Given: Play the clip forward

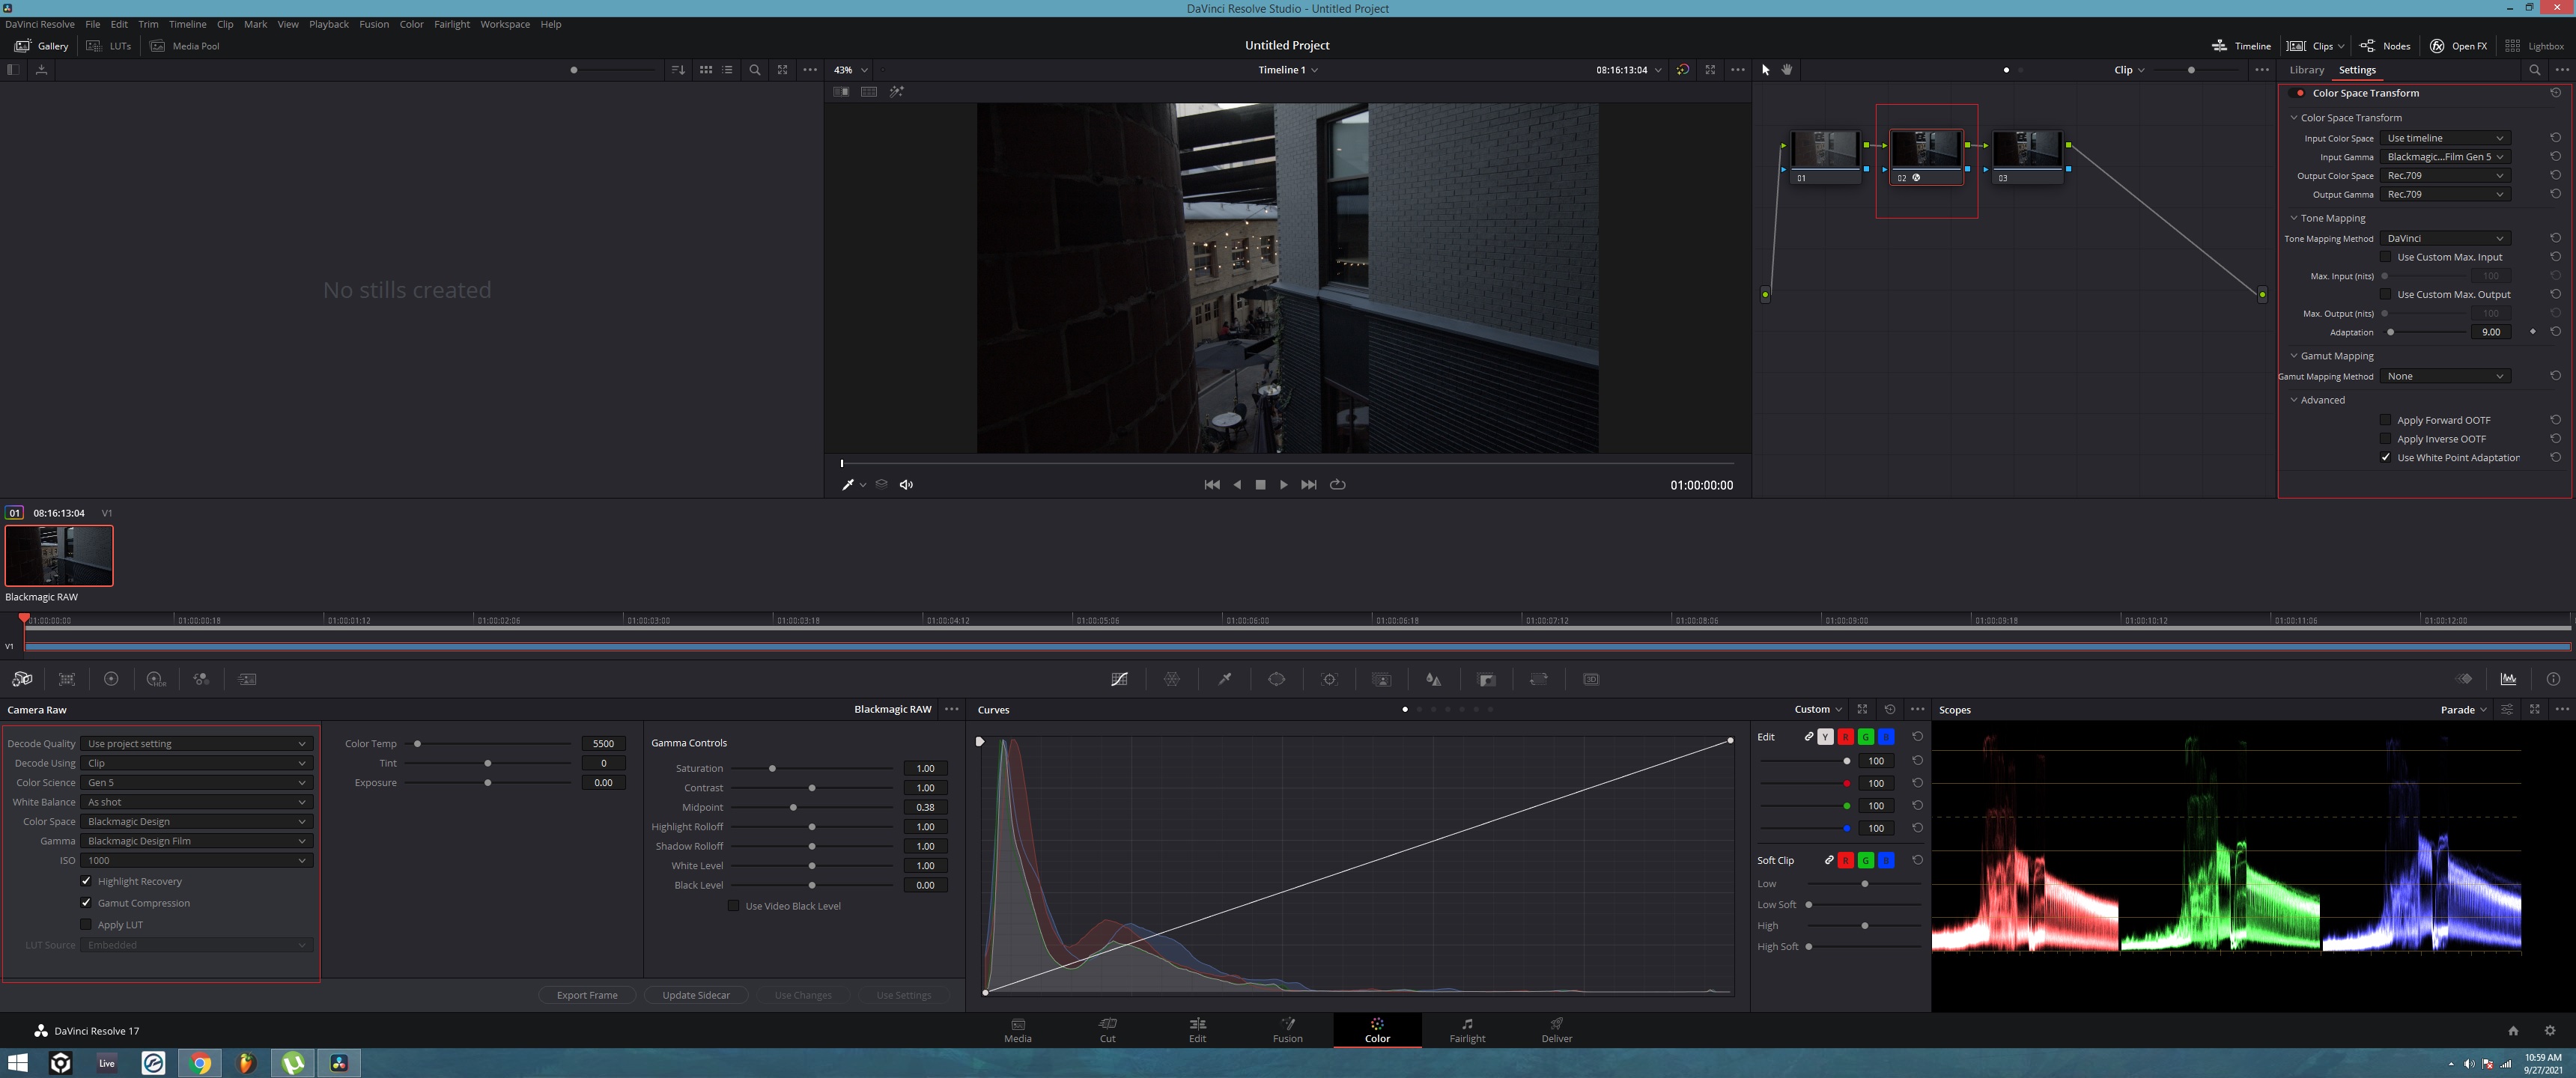Looking at the screenshot, I should point(1284,485).
